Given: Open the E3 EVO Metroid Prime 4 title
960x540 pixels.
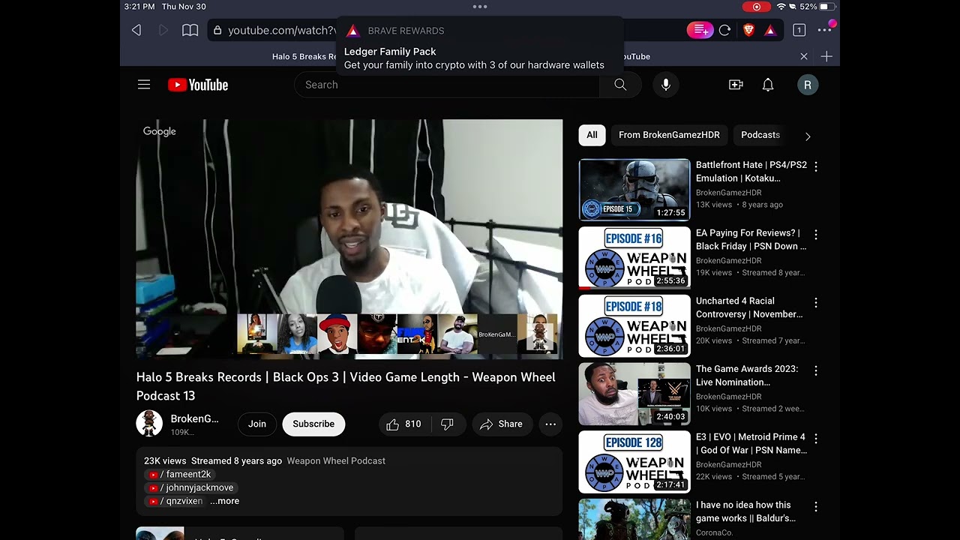Looking at the screenshot, I should [751, 443].
